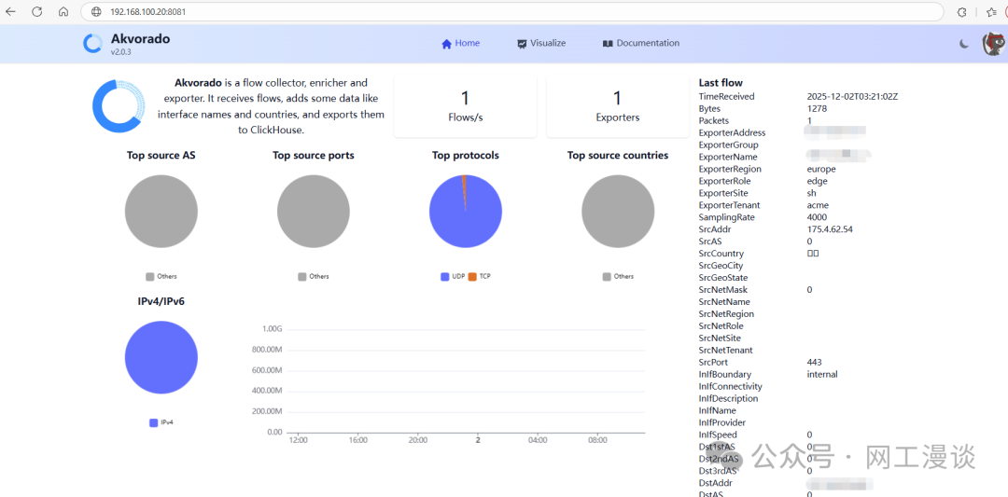Open the browser extensions icon
This screenshot has height=497, width=1008.
point(961,11)
